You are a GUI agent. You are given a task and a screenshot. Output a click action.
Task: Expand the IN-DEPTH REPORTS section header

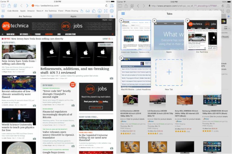pyautogui.click(x=9, y=43)
